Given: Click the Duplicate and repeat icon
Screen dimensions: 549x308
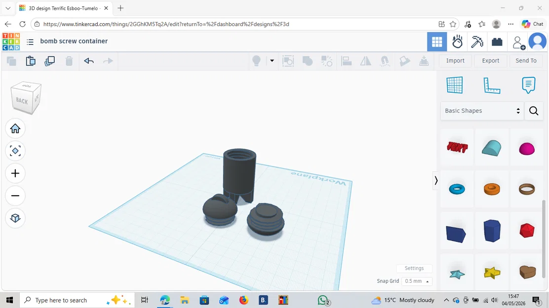Looking at the screenshot, I should pos(50,61).
